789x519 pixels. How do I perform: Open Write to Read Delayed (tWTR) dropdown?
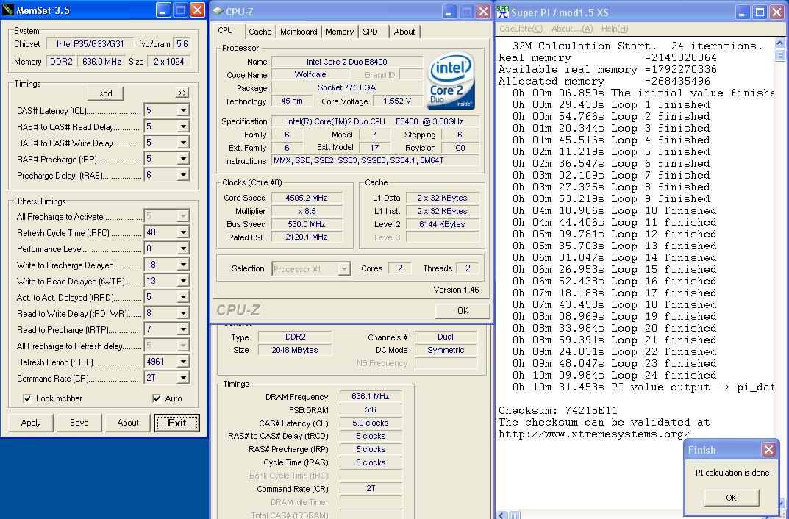coord(183,281)
